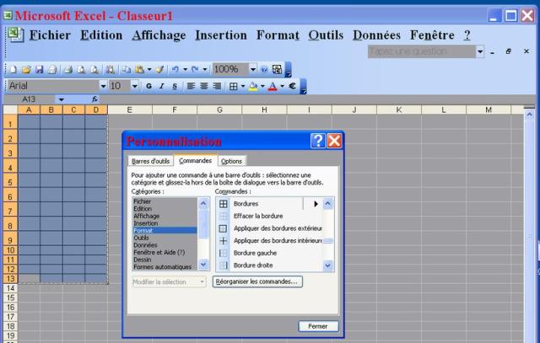Click the Copy icon in the standard toolbar
The height and width of the screenshot is (343, 540).
point(127,69)
